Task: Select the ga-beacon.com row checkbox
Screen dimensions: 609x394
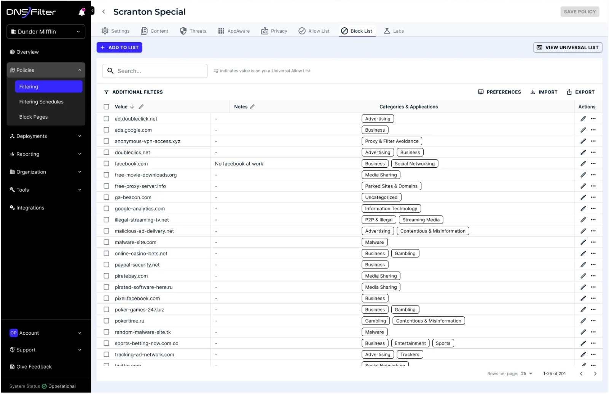Action: 107,197
